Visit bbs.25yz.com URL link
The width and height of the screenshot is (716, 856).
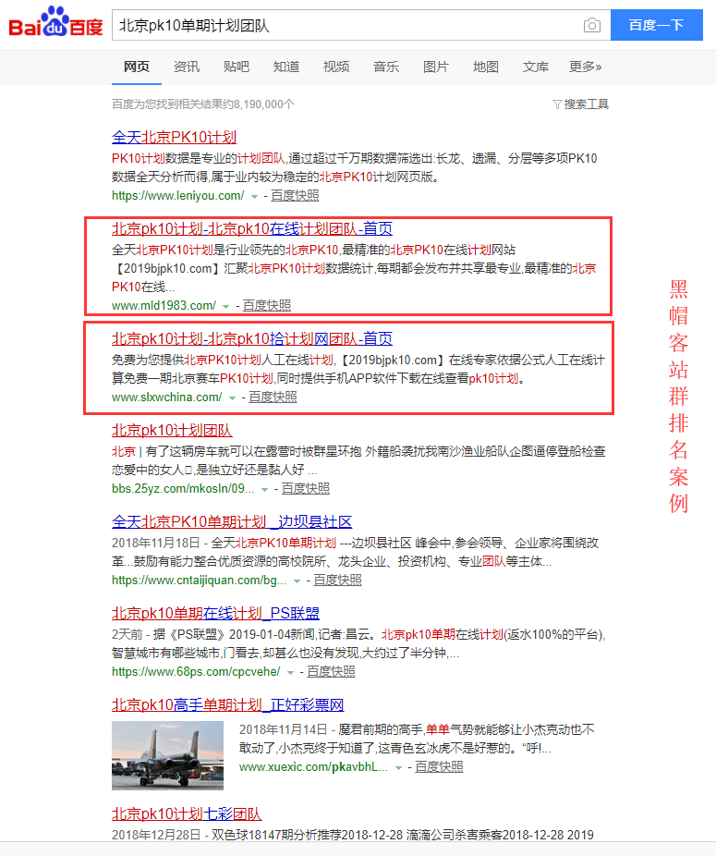point(183,489)
